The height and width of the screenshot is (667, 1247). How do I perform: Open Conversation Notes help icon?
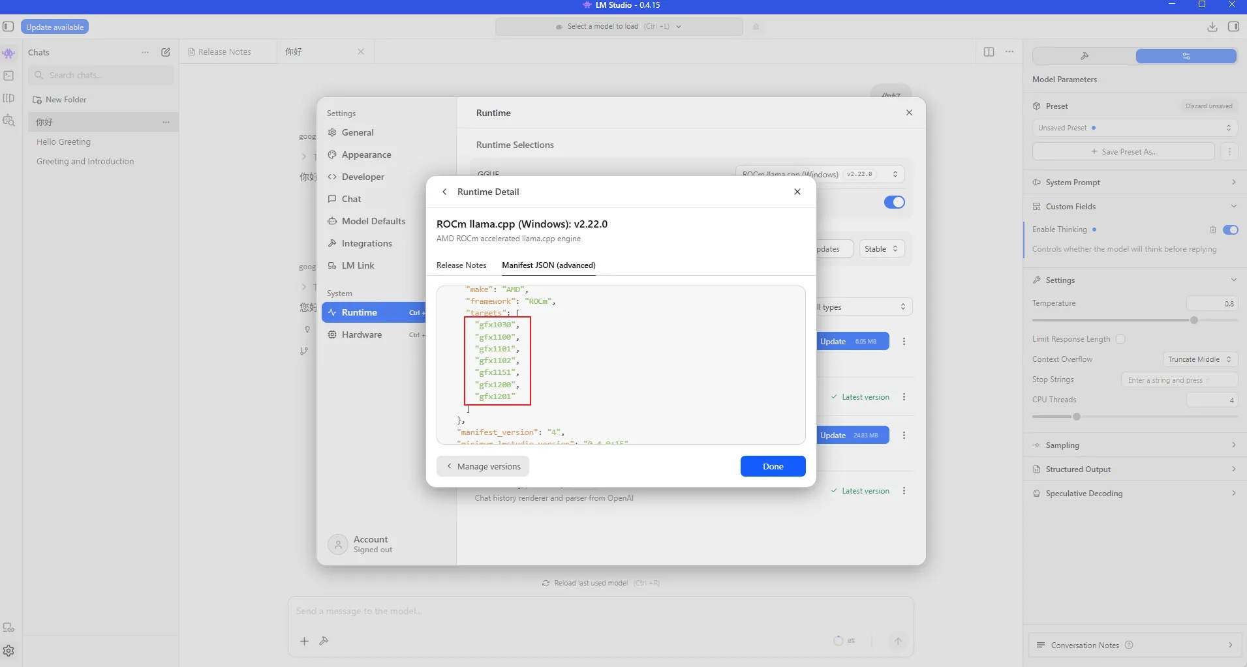click(x=1129, y=645)
